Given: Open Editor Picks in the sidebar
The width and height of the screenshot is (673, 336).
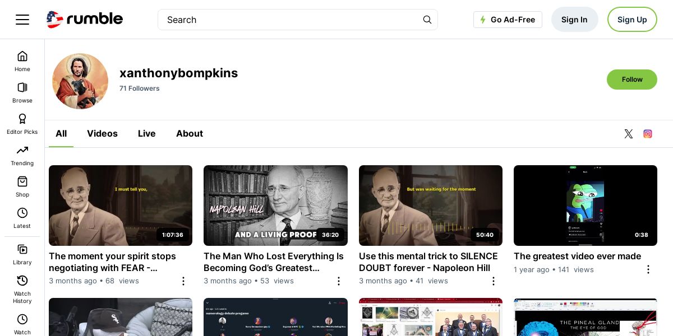Looking at the screenshot, I should coord(22,124).
